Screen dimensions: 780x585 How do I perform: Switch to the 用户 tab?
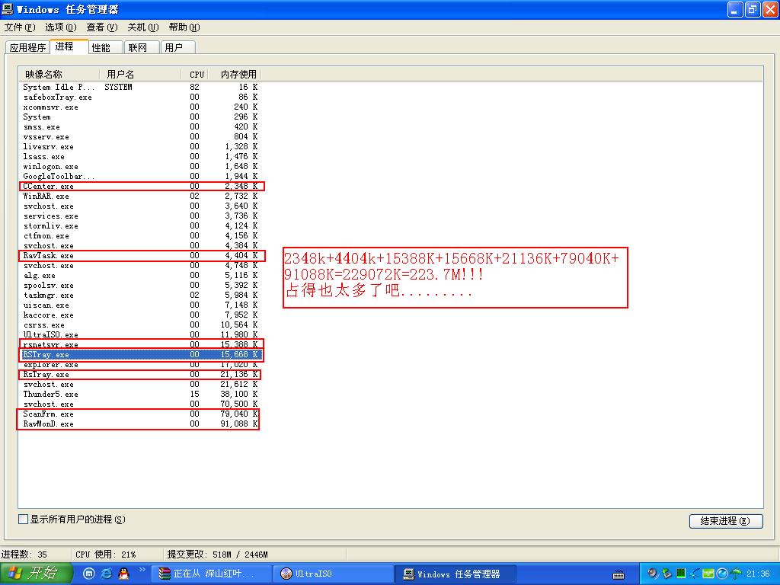point(177,47)
